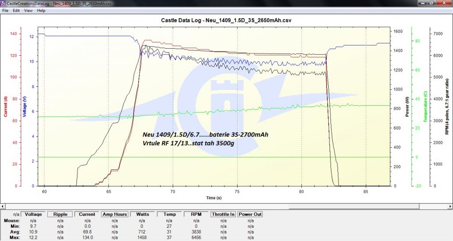Close the CastleCreationsDataLog window
The width and height of the screenshot is (453, 241).
pos(444,3)
